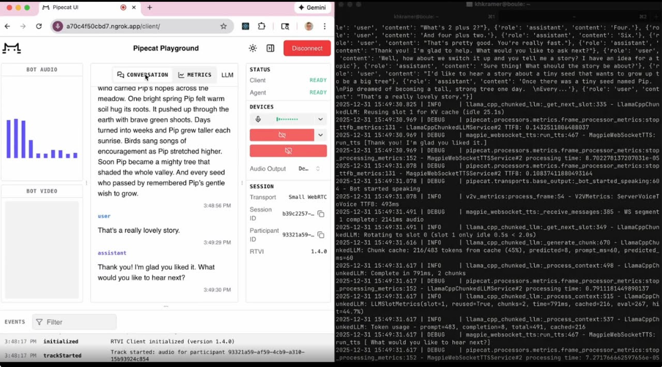This screenshot has height=367, width=662.
Task: Open the camera device dropdown arrow
Action: click(x=320, y=135)
